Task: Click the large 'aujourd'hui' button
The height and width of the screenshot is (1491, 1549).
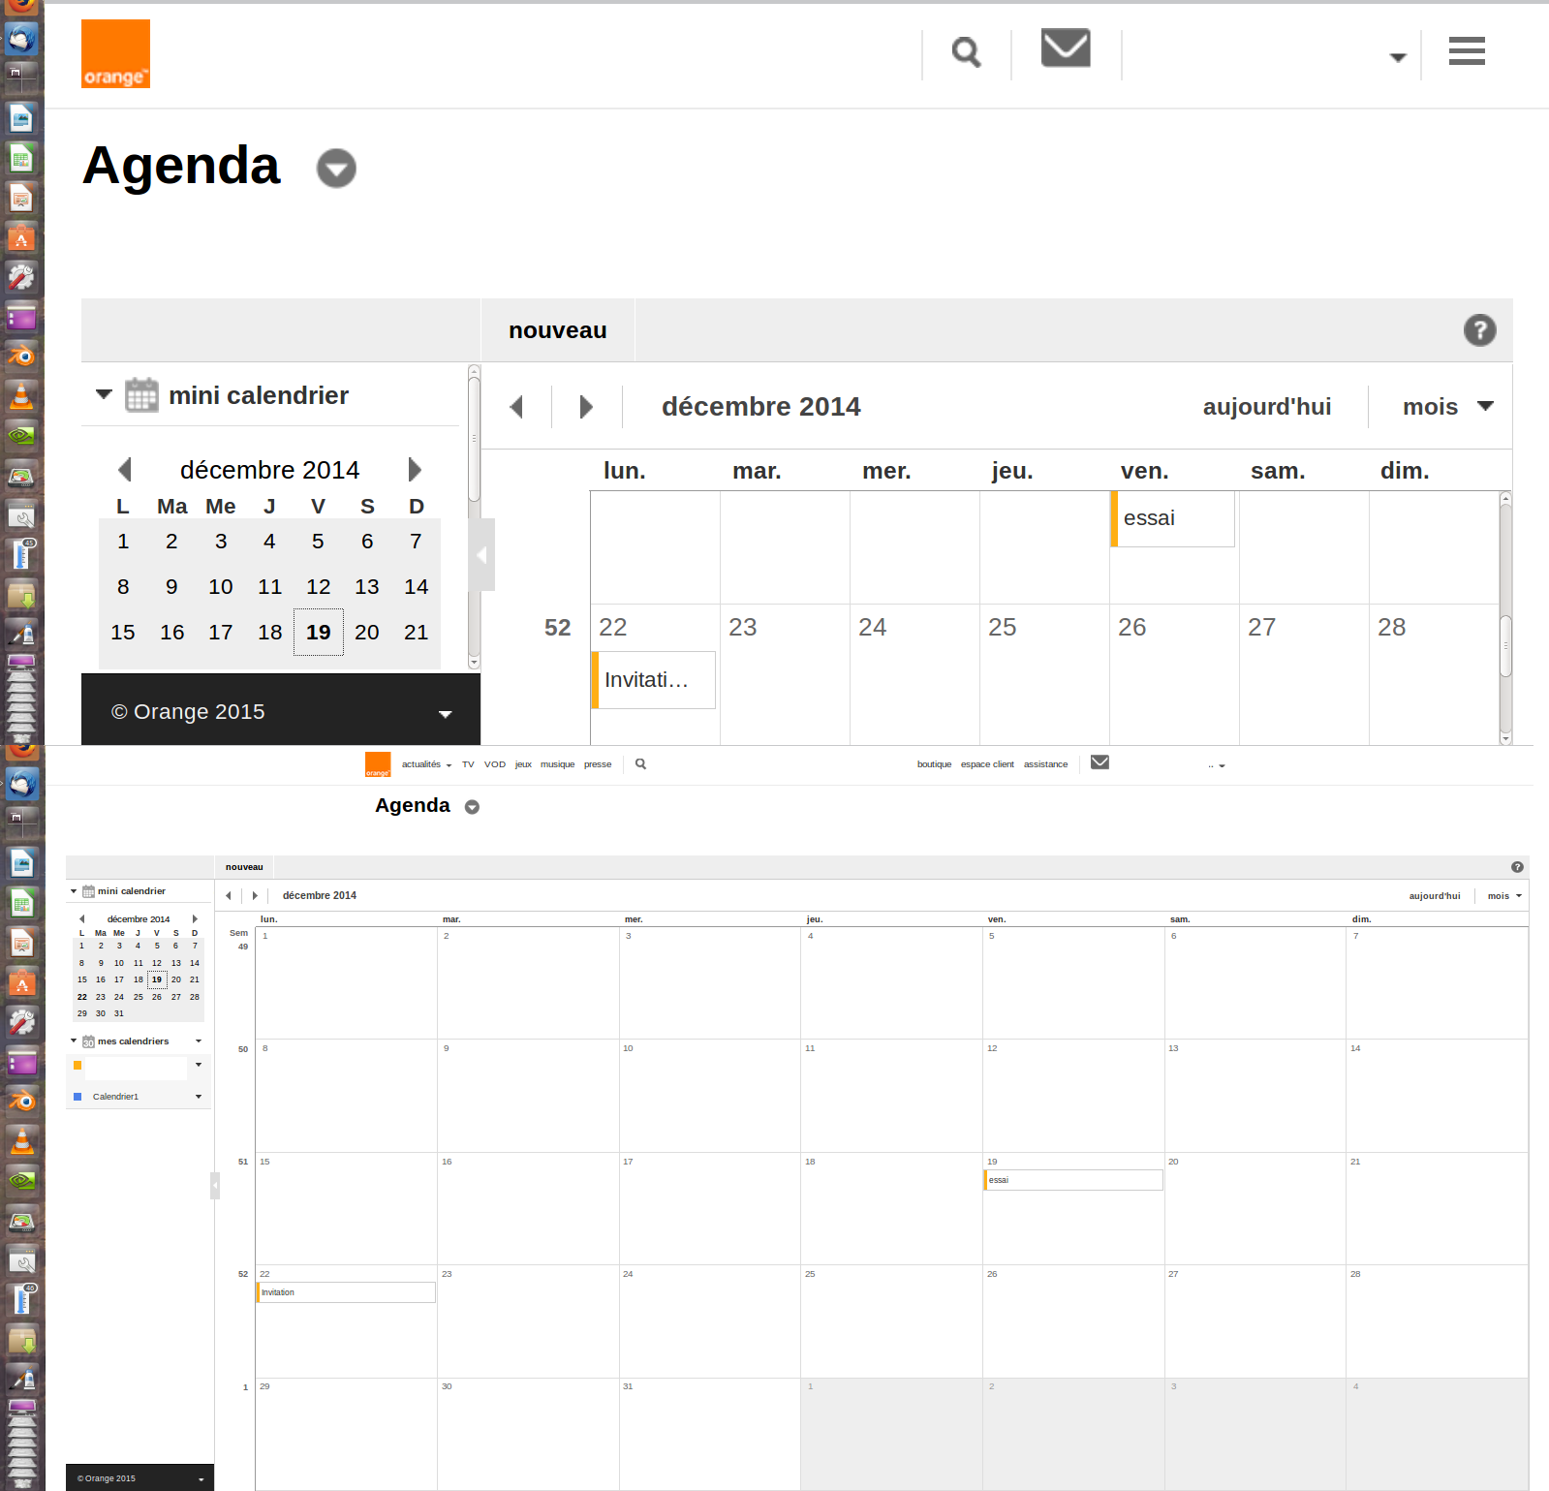Action: (x=1267, y=407)
